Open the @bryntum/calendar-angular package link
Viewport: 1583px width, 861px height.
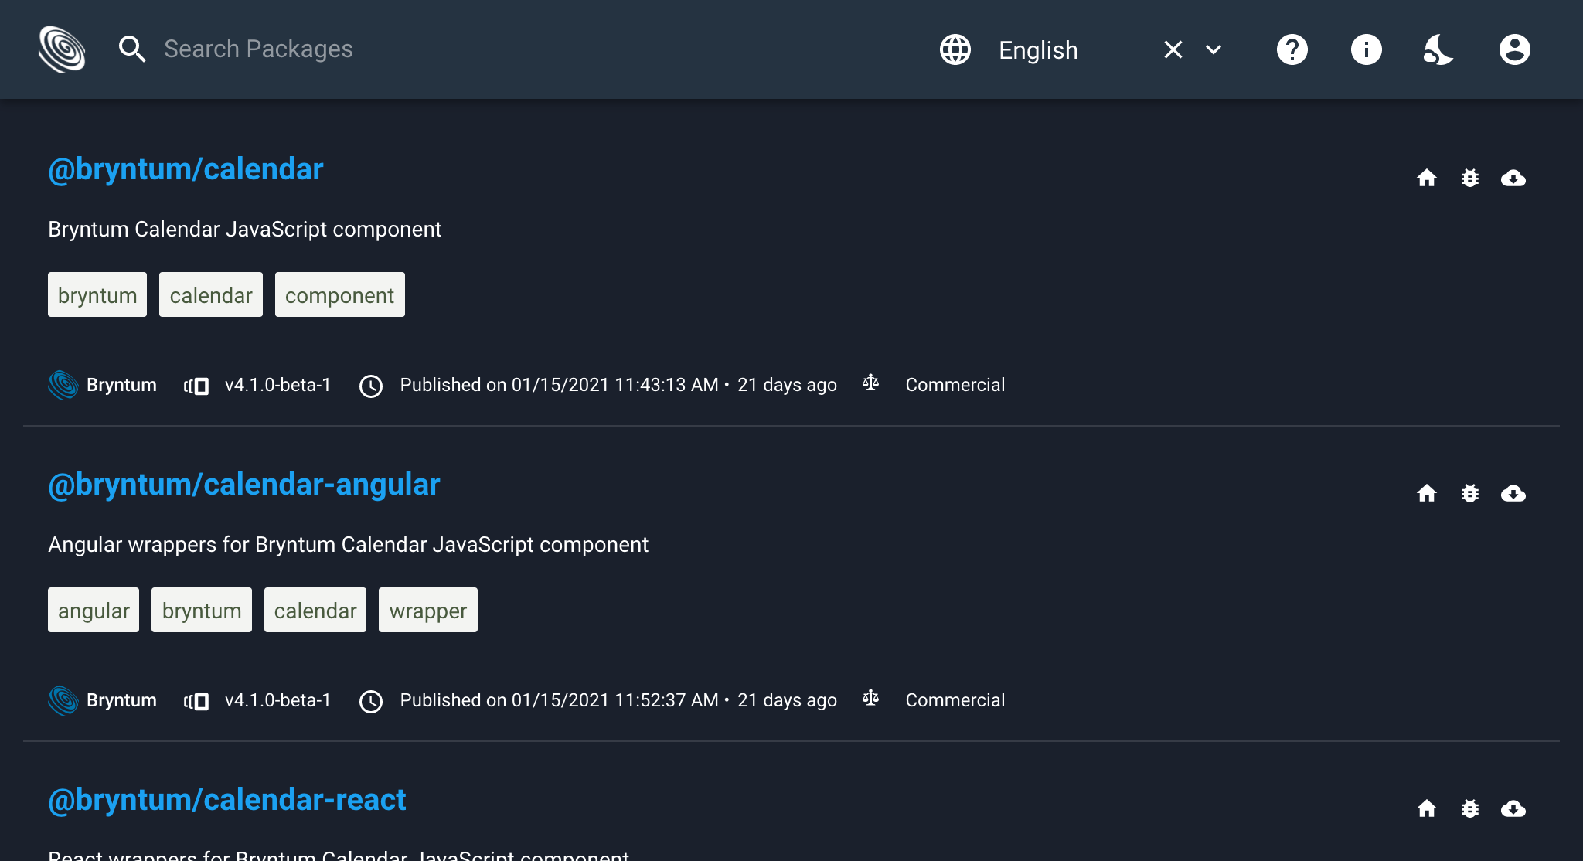244,485
